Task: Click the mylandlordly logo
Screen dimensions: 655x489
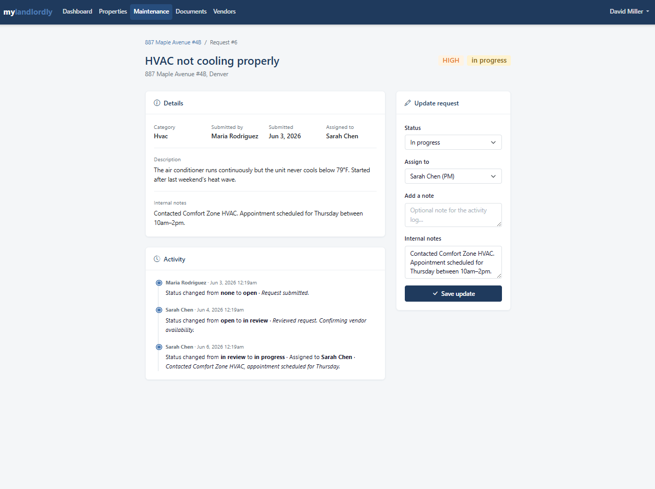Action: point(28,12)
